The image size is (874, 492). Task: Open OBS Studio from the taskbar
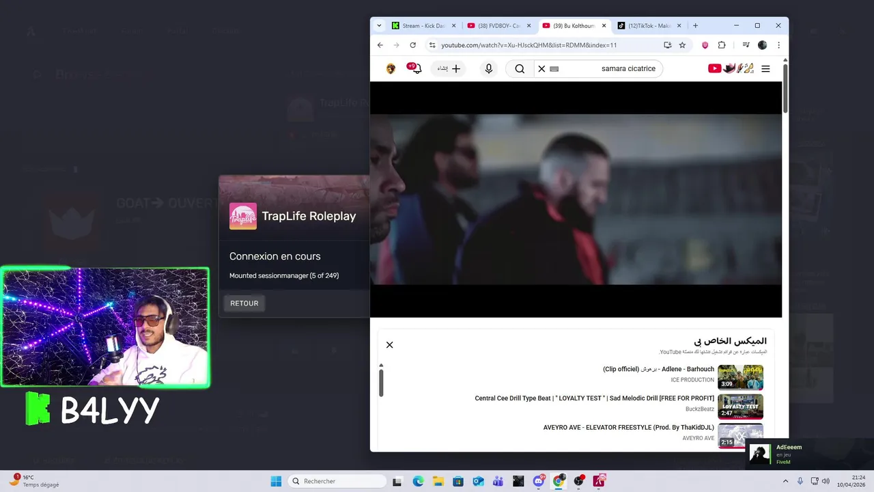tap(579, 481)
